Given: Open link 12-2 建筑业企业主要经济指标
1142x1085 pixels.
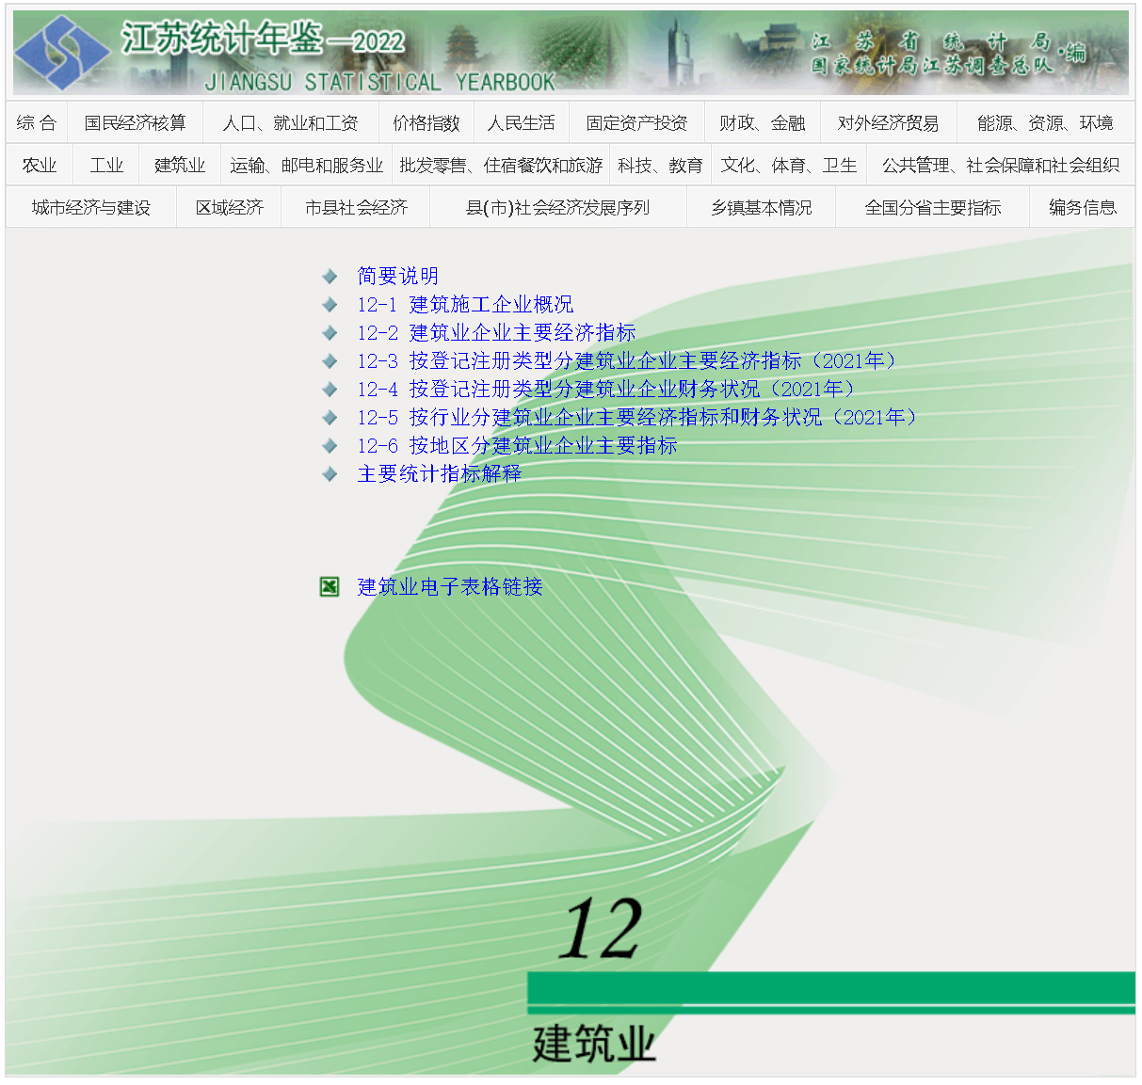Looking at the screenshot, I should tap(496, 333).
